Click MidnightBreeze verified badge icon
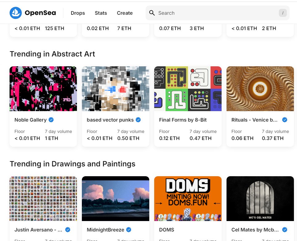This screenshot has height=241, width=297. coord(129,230)
